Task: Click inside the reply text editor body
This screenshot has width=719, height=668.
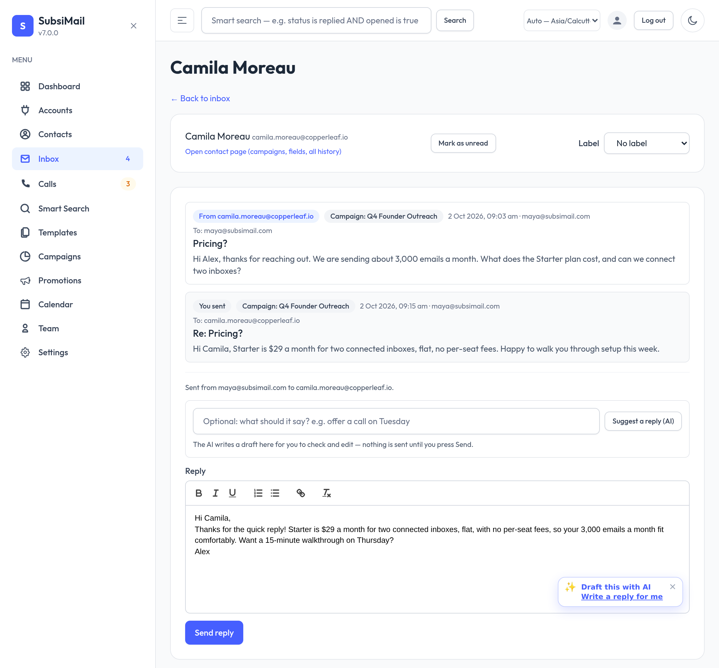Action: pos(437,559)
